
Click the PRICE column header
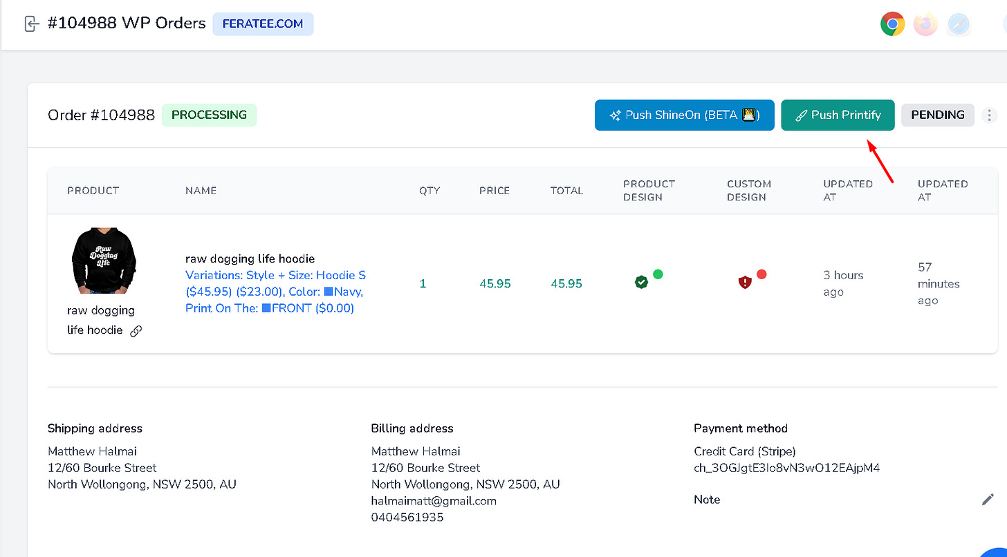[495, 191]
